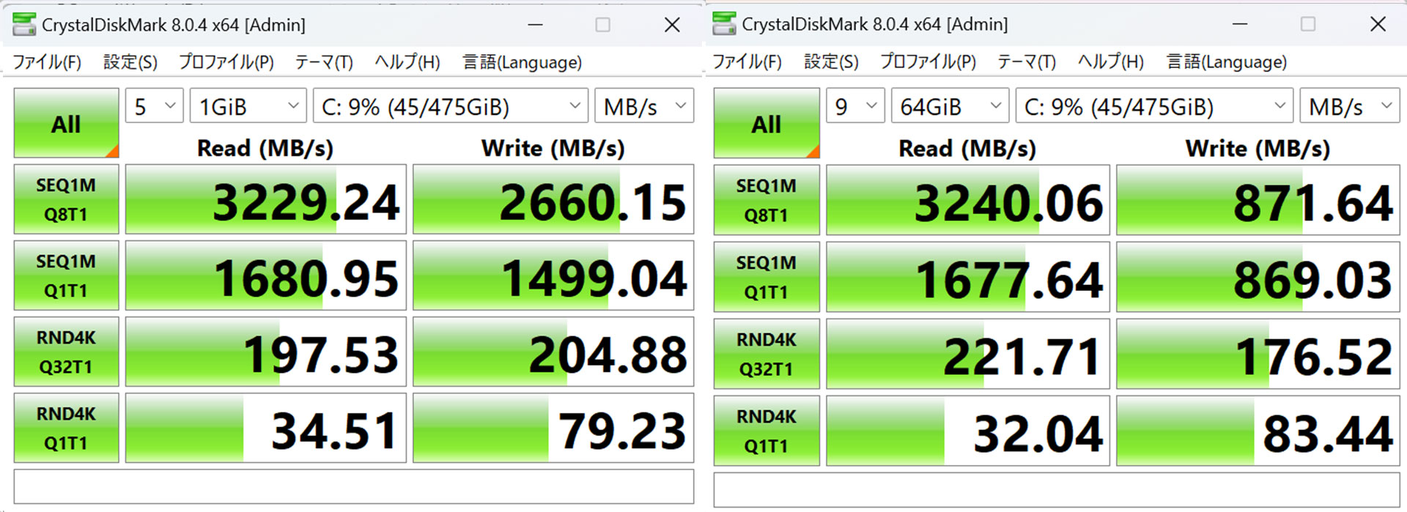Viewport: 1407px width, 512px height.
Task: Open ヘルプ(H) menu in right window
Action: [1111, 62]
